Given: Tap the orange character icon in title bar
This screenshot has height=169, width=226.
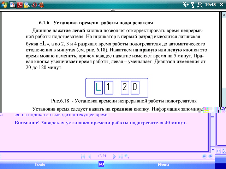Looking at the screenshot, I should click(x=41, y=5).
